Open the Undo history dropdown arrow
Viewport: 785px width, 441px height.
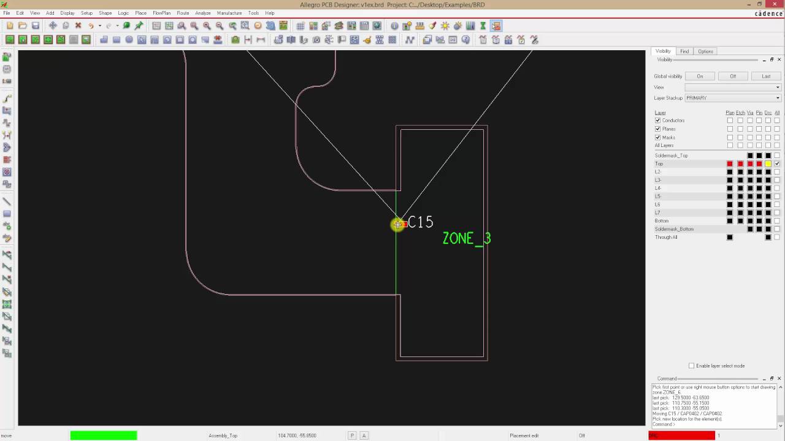[99, 26]
